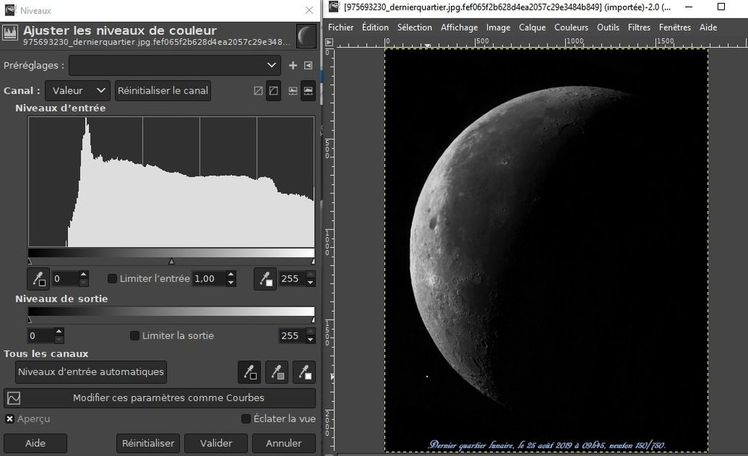
Task: Enable the Limiter la sortie checkbox
Action: pos(135,335)
